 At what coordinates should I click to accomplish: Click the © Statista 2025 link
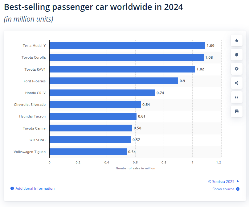(221, 182)
